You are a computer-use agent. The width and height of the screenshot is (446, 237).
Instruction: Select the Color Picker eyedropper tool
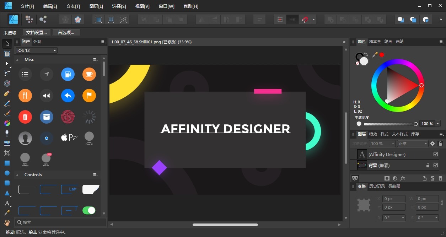[7, 213]
